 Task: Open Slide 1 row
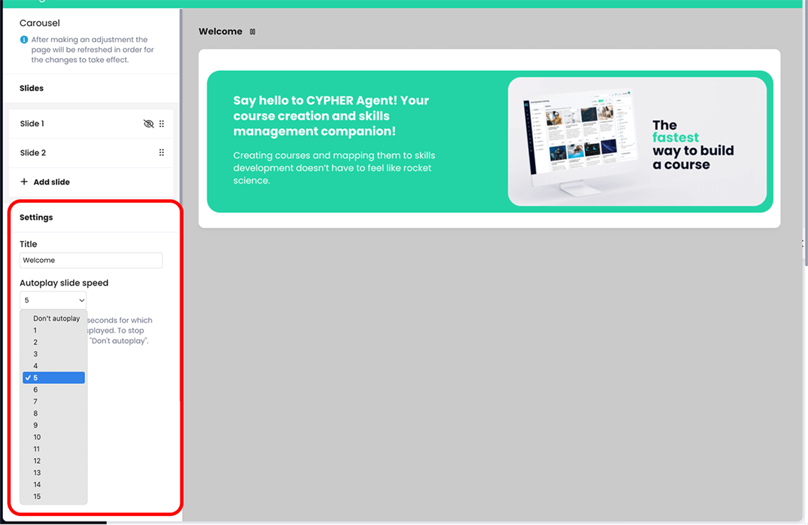point(90,124)
